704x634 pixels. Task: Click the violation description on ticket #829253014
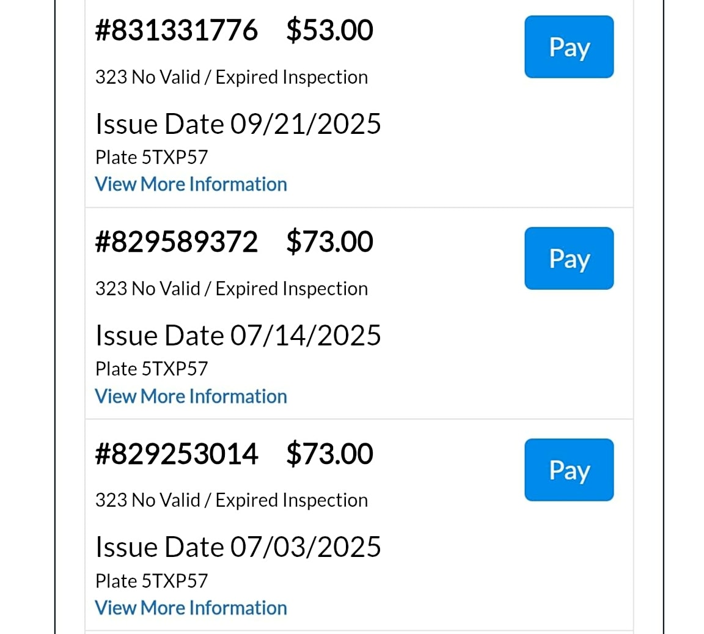pos(232,500)
